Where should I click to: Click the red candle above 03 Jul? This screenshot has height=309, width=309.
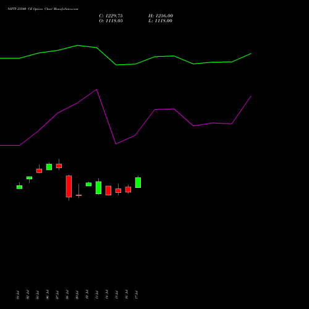pos(39,171)
